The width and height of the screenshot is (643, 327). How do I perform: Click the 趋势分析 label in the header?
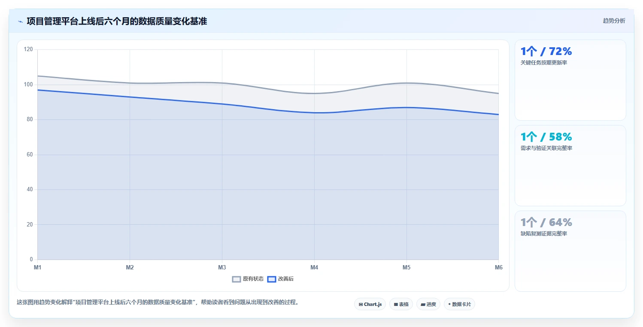point(614,21)
